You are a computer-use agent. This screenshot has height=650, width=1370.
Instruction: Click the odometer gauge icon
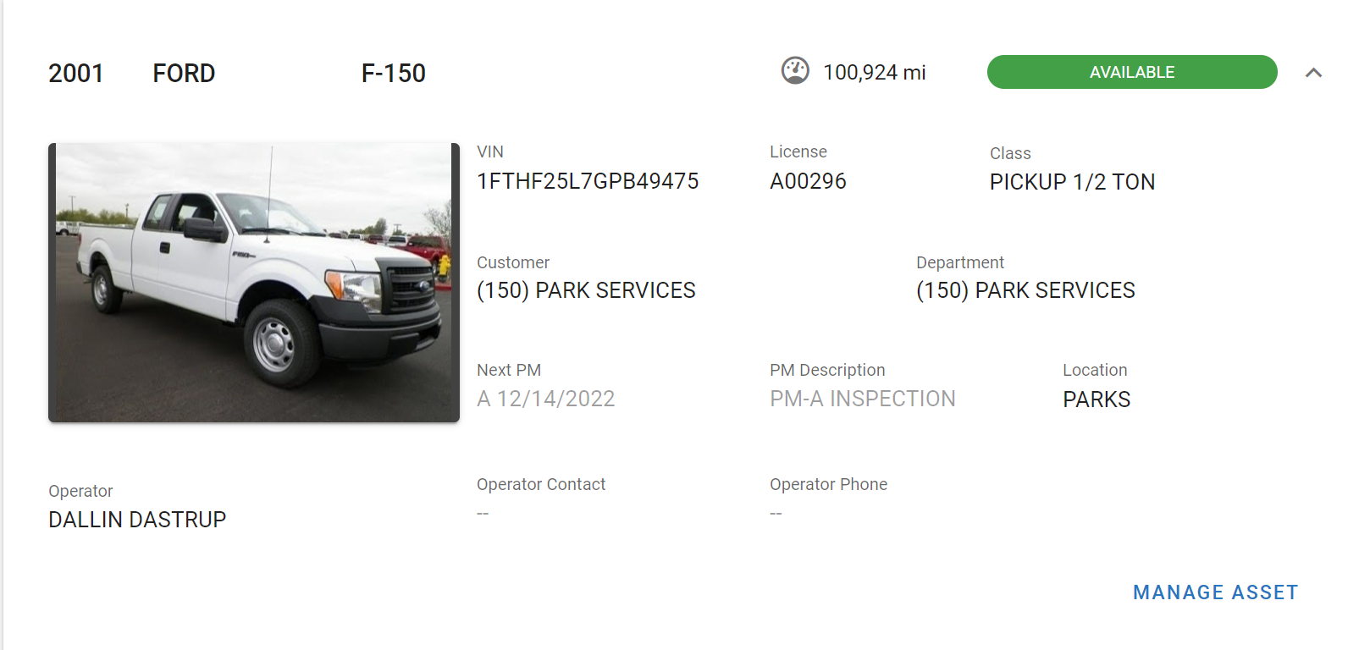coord(794,72)
